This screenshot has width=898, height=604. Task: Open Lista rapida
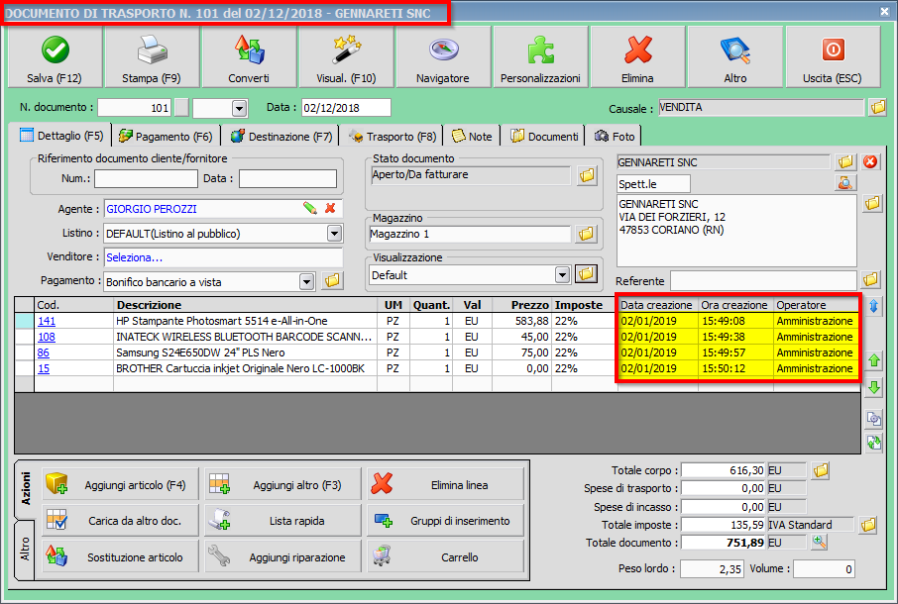[282, 521]
